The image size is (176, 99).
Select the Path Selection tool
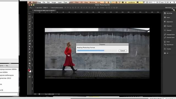click(x=30, y=57)
